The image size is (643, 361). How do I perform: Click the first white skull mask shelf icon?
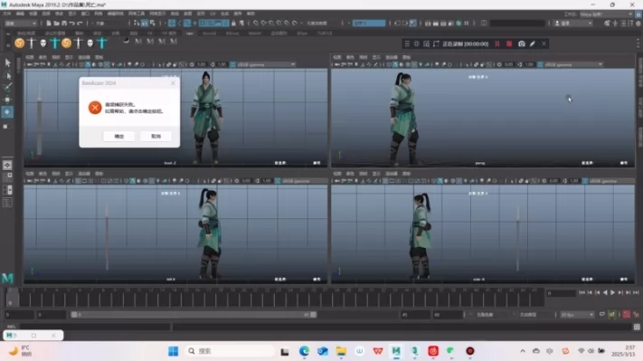(x=43, y=43)
